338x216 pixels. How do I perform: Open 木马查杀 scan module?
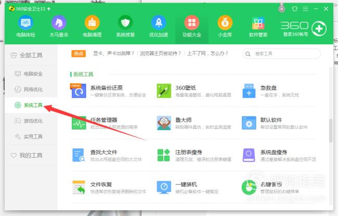pyautogui.click(x=59, y=27)
